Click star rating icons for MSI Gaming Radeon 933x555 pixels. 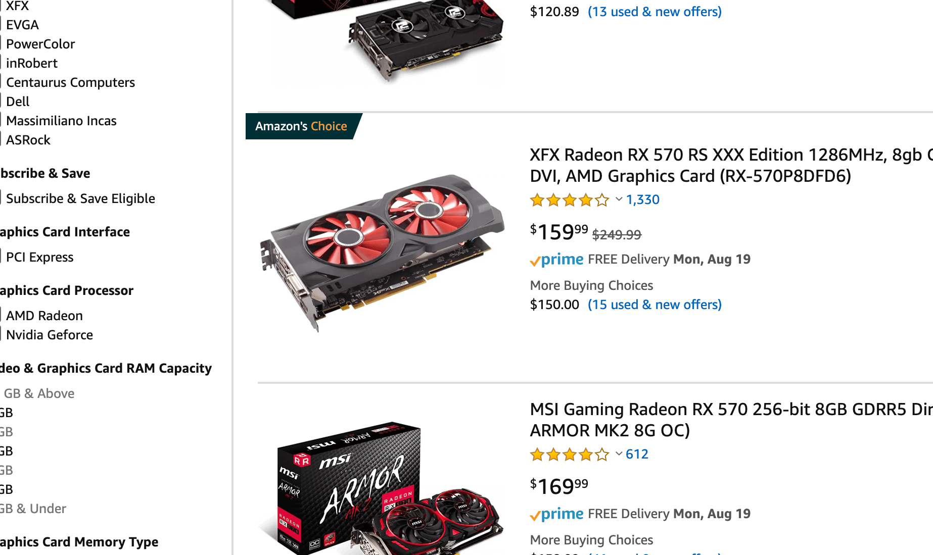coord(570,455)
